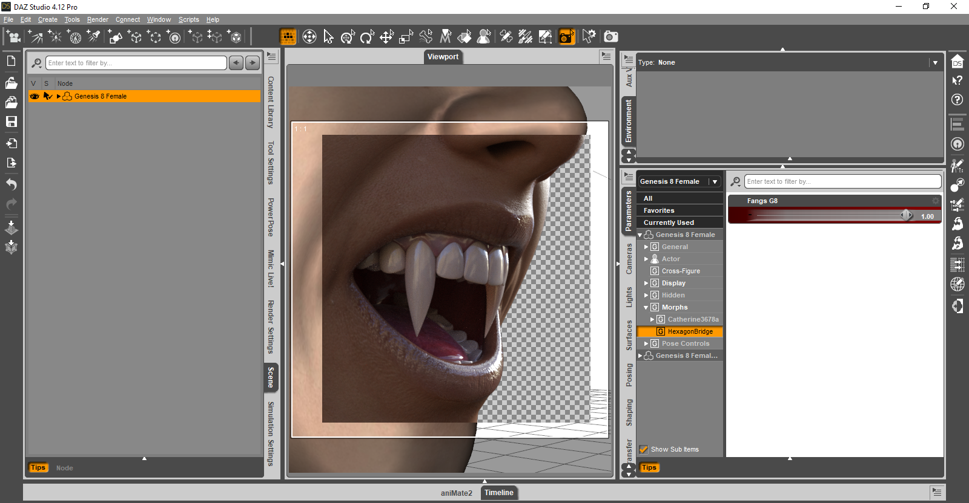Select the Translate move tool
This screenshot has width=969, height=503.
(x=386, y=37)
